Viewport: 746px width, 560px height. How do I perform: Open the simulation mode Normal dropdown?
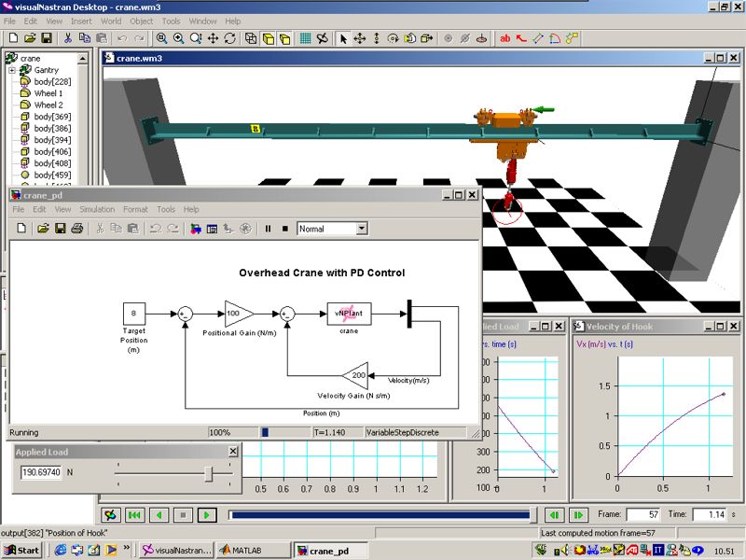pos(362,229)
